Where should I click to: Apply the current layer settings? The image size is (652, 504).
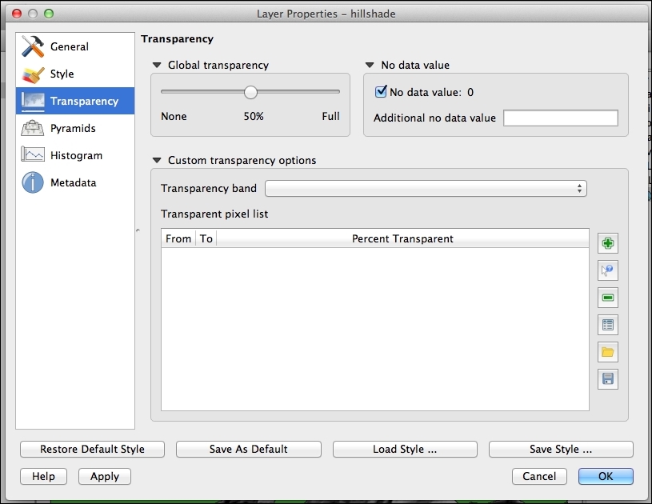click(104, 476)
